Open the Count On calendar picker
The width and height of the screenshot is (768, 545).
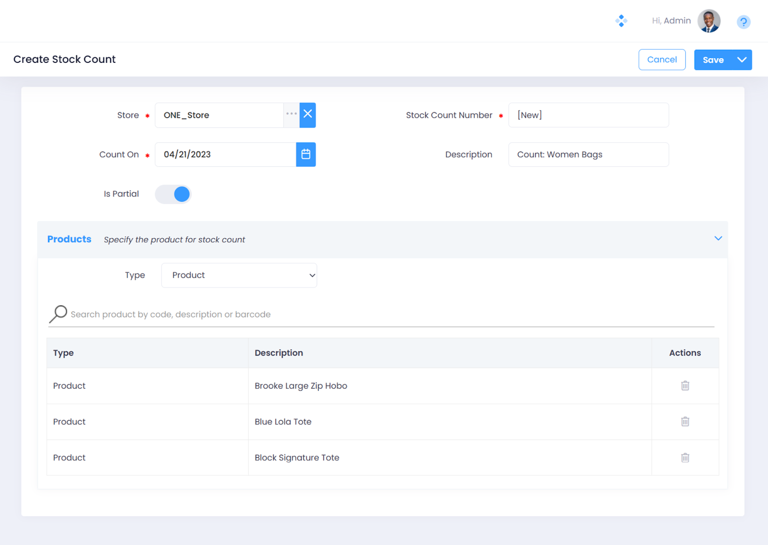click(306, 154)
